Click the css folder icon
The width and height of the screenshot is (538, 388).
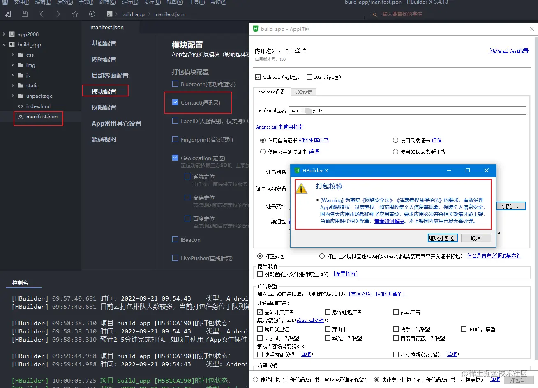pos(21,55)
